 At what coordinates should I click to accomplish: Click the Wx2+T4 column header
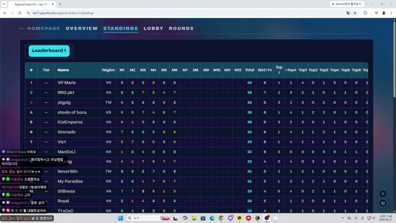[265, 70]
